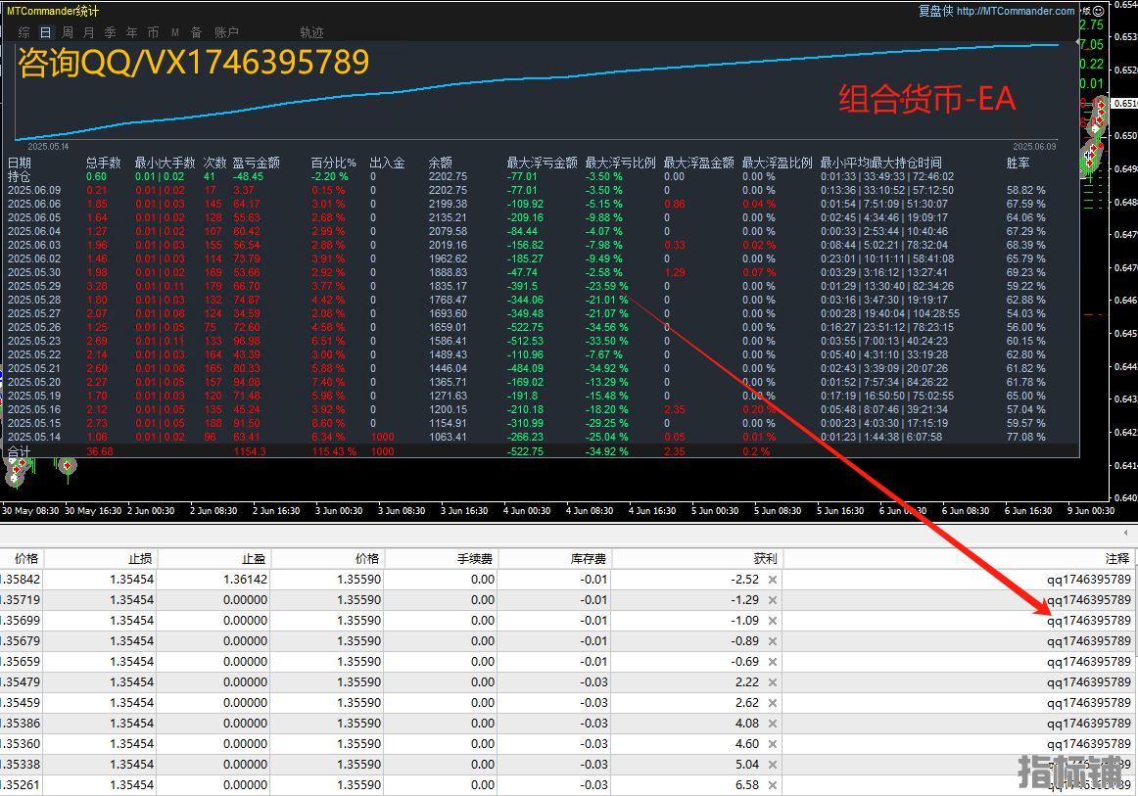Open the 币 currency tab
The width and height of the screenshot is (1138, 796).
[153, 32]
